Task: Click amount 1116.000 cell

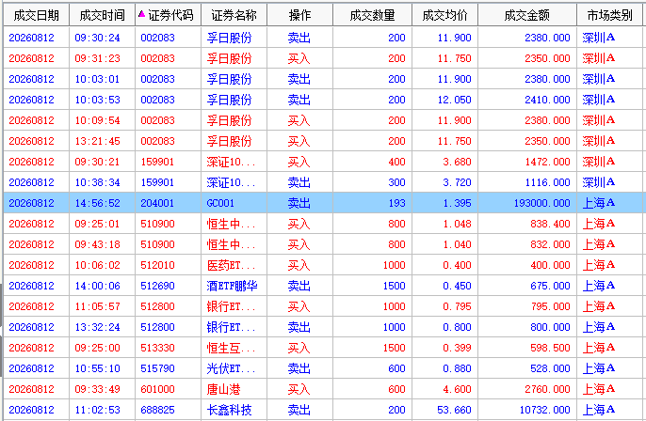Action: 547,182
